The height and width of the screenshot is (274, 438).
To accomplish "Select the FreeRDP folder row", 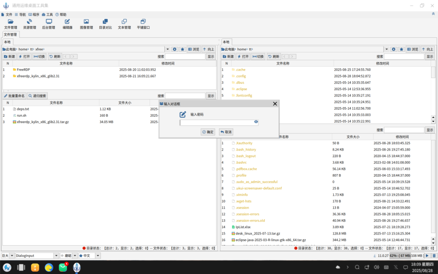I will tap(109, 70).
